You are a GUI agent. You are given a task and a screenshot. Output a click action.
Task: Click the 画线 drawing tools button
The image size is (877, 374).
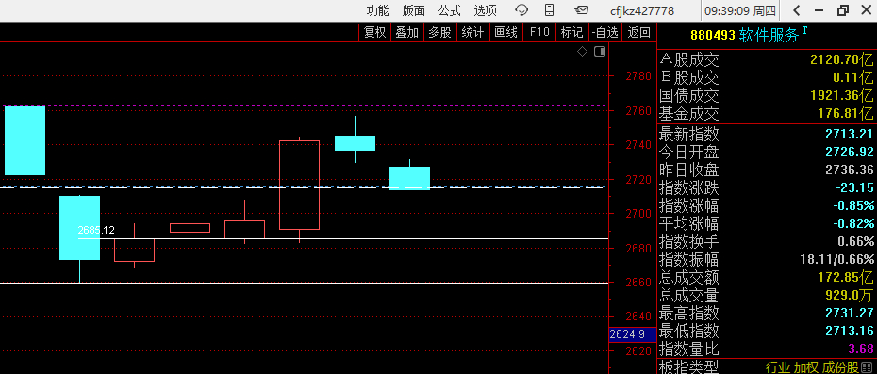505,32
